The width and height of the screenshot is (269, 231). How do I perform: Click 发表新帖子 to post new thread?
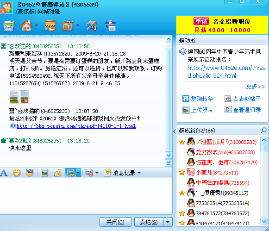coord(243,99)
